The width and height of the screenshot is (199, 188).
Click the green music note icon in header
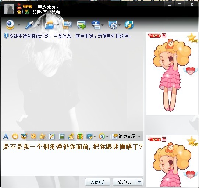point(27,12)
